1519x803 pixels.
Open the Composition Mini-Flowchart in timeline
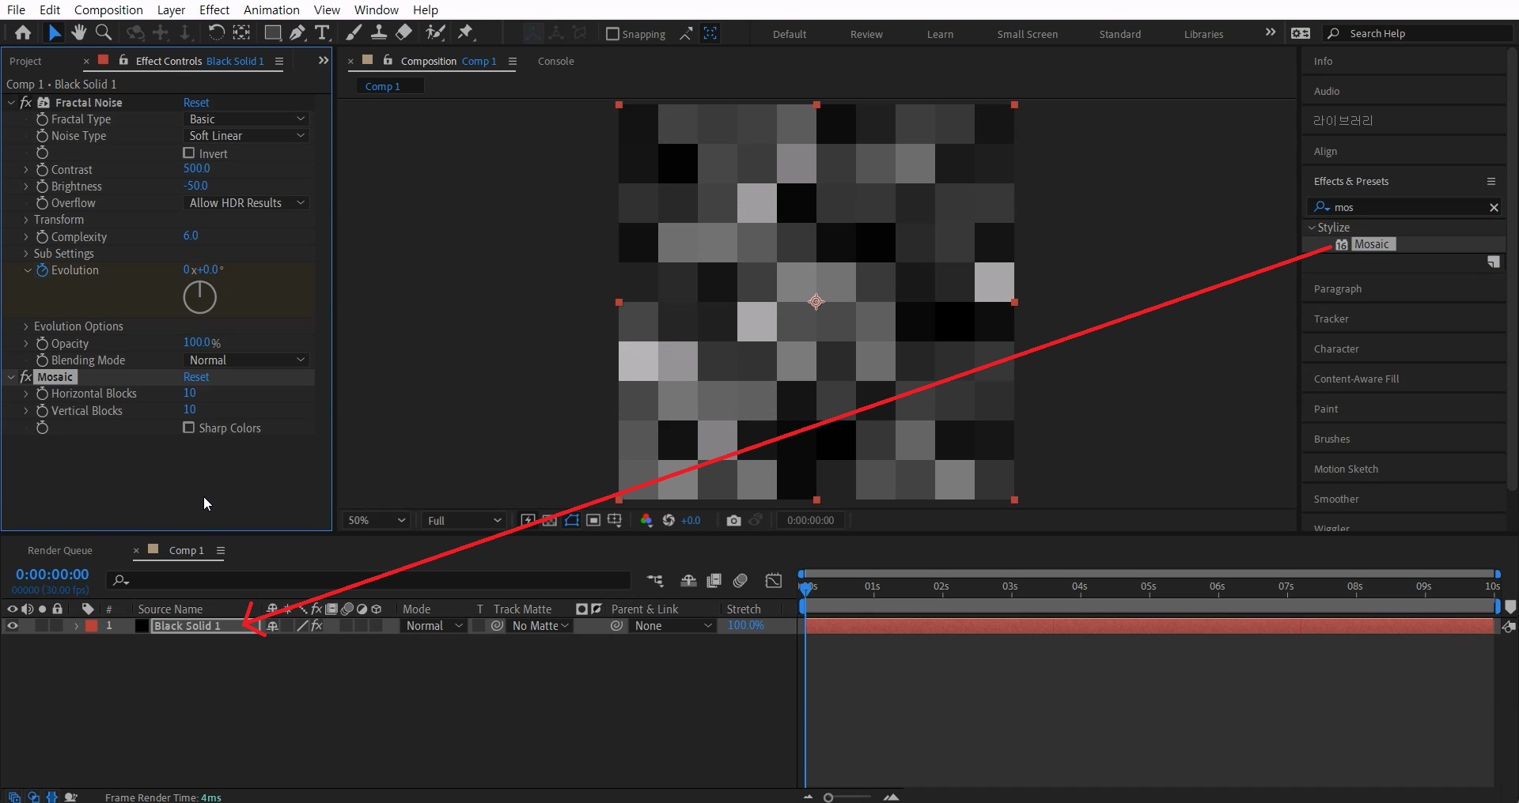click(655, 581)
